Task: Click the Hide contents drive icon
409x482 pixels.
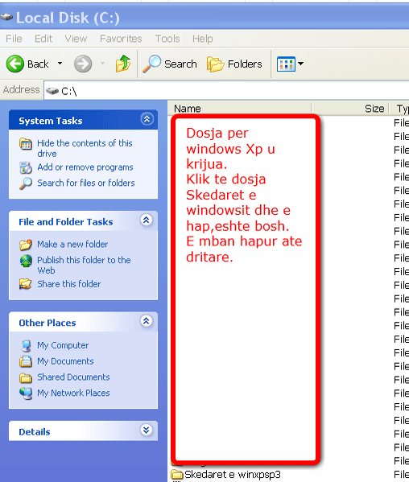Action: pyautogui.click(x=26, y=143)
